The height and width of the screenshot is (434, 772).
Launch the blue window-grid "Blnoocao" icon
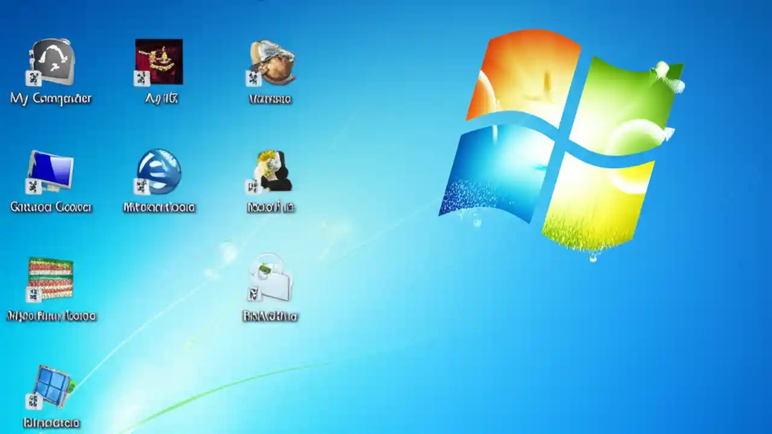[x=51, y=387]
